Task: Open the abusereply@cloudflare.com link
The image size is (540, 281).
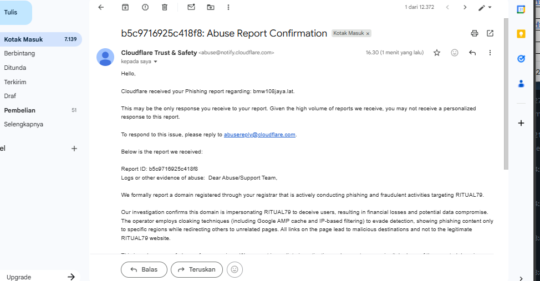Action: pyautogui.click(x=259, y=135)
